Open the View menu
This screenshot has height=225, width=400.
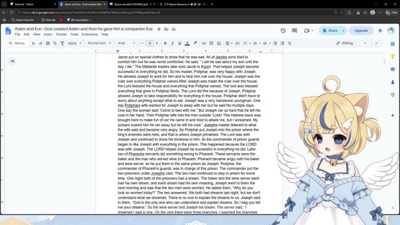[36, 34]
